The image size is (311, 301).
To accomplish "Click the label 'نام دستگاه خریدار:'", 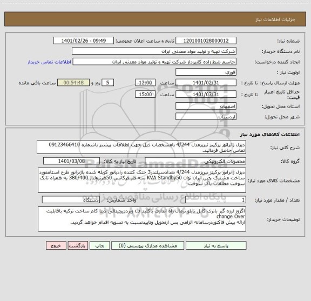I will pos(281,52).
